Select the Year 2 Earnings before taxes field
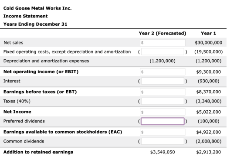Screen dimensions: 244x160 [x=163, y=92]
